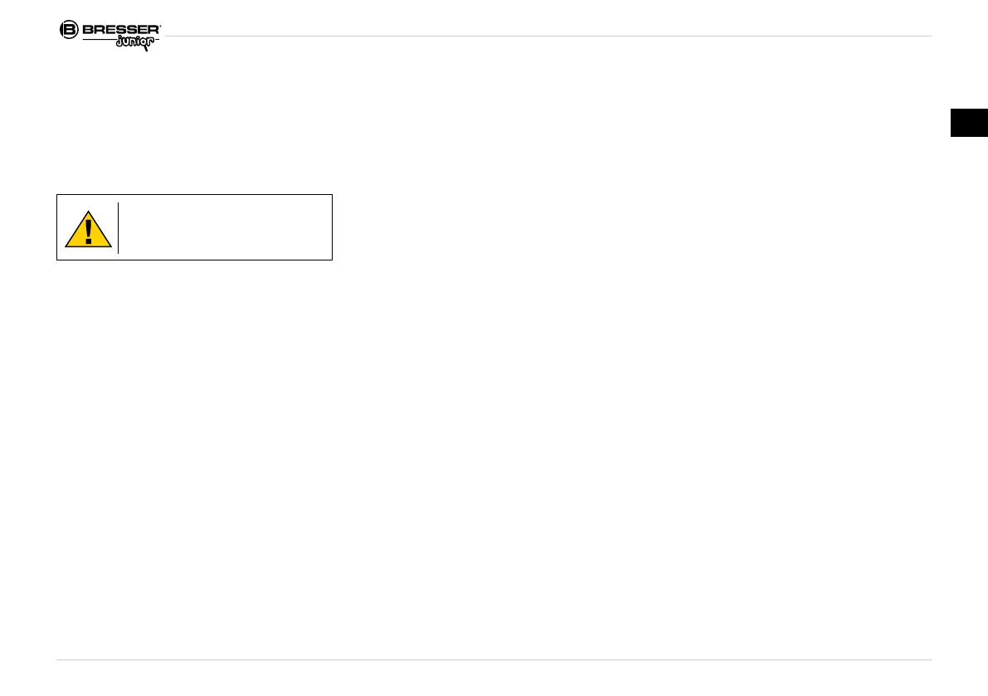The width and height of the screenshot is (988, 696).
Task: Click the final letter R of BRESSER
Action: coord(153,30)
